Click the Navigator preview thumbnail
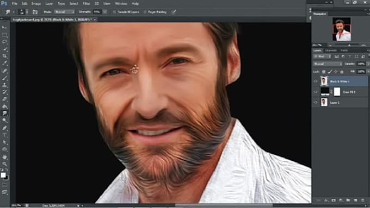Viewport: 370px width, 208px height. pyautogui.click(x=342, y=29)
